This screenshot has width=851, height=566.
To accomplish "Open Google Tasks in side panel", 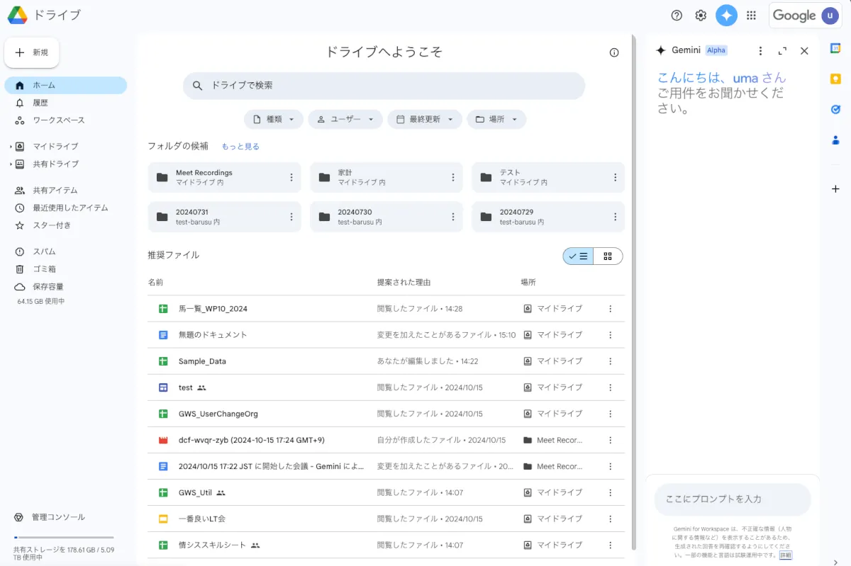I will [x=835, y=109].
